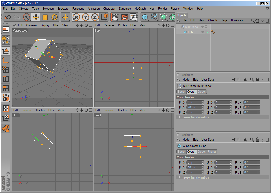
Task: Open the Bookmarks menu in Objects panel
Action: click(x=238, y=20)
